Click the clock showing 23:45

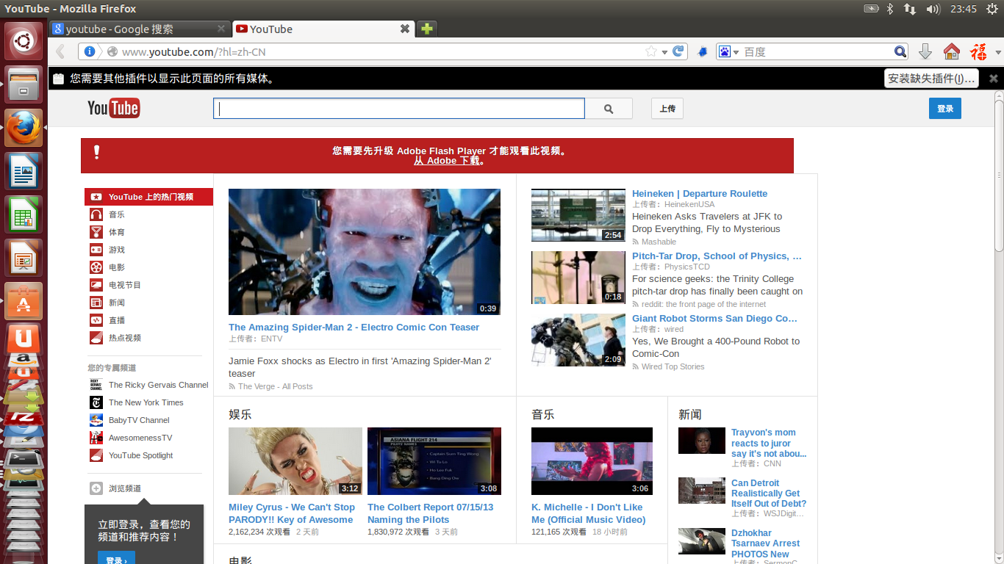964,9
